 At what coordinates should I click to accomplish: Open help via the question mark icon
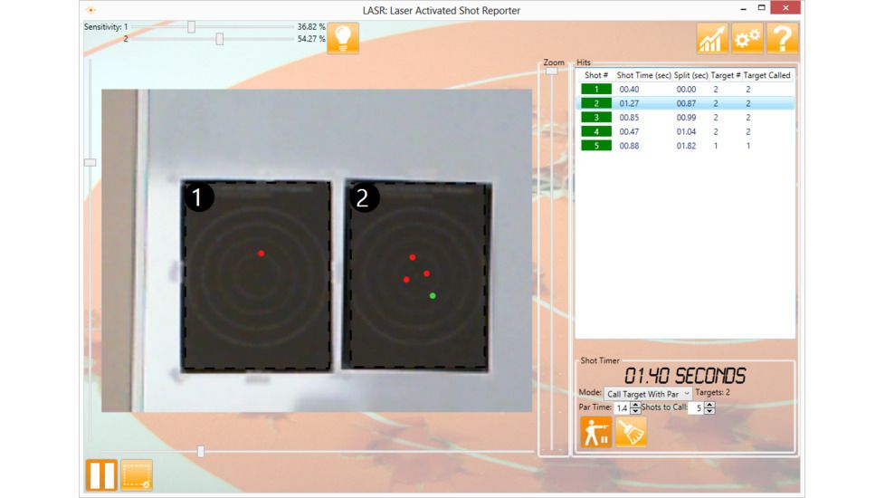[x=782, y=39]
